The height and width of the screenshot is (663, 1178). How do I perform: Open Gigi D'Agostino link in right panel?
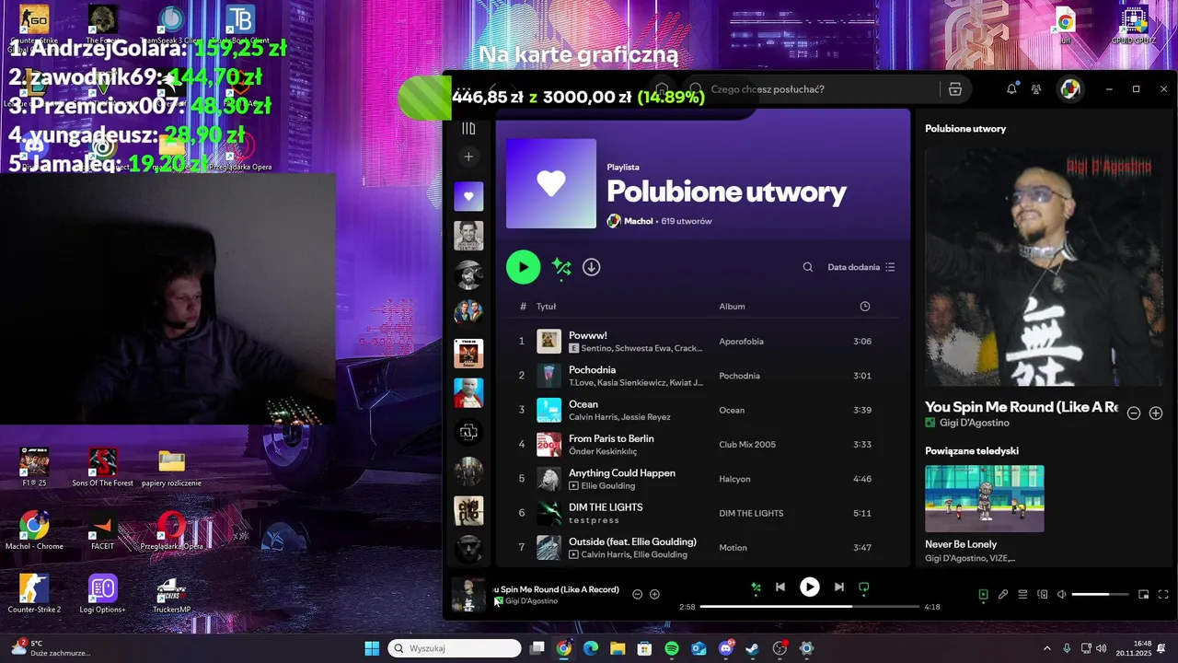point(974,423)
